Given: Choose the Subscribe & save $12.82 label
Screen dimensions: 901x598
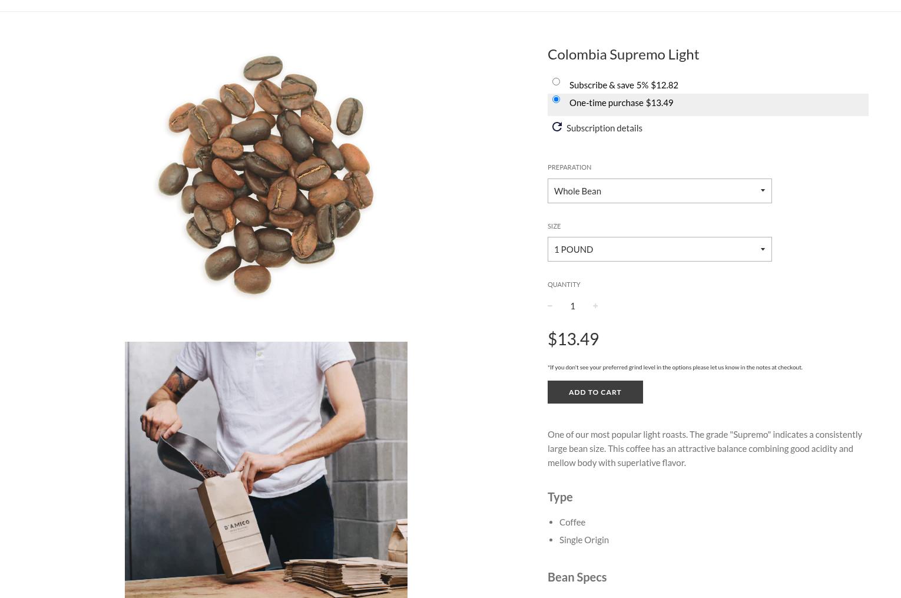Looking at the screenshot, I should (624, 85).
